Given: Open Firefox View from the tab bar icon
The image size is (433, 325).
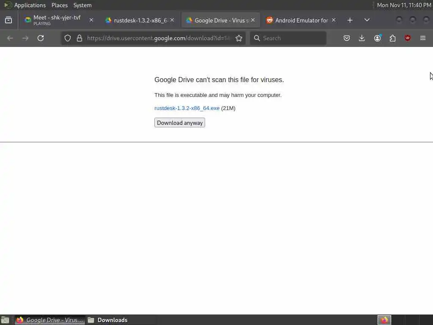Looking at the screenshot, I should [8, 20].
